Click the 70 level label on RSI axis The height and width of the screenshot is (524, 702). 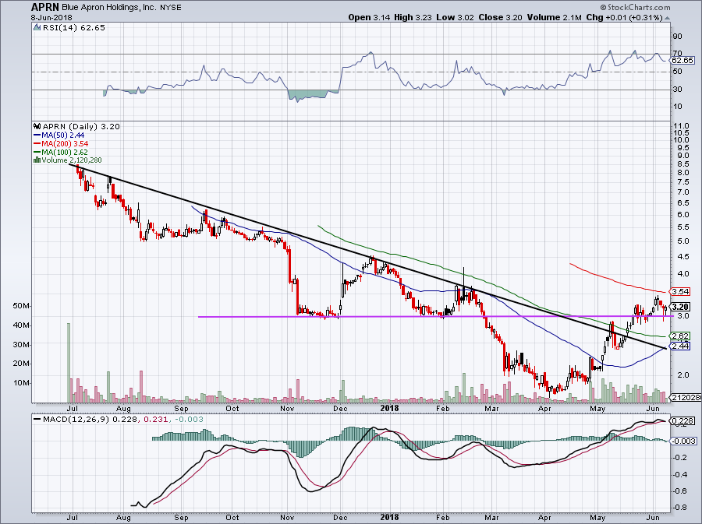[x=677, y=54]
